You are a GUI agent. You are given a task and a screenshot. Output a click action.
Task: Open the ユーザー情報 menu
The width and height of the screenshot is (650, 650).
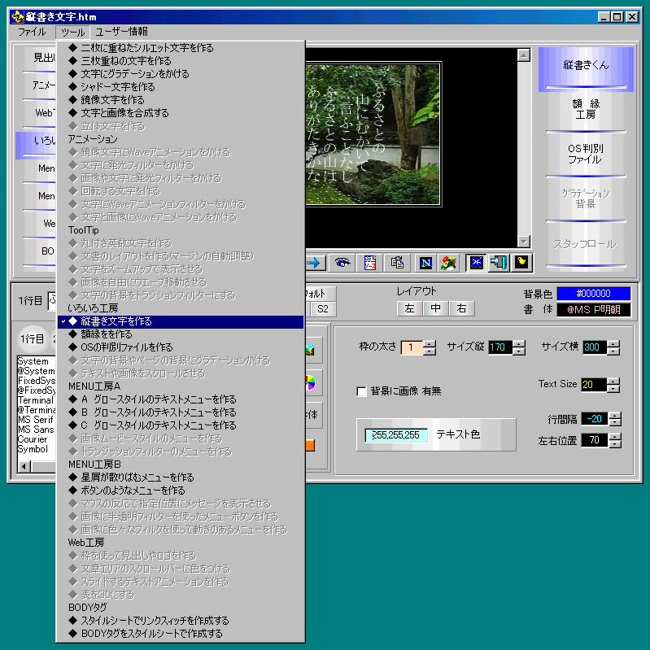[121, 32]
